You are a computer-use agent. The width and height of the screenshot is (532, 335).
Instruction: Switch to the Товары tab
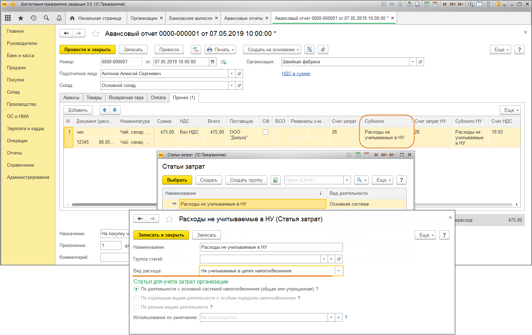tap(94, 98)
